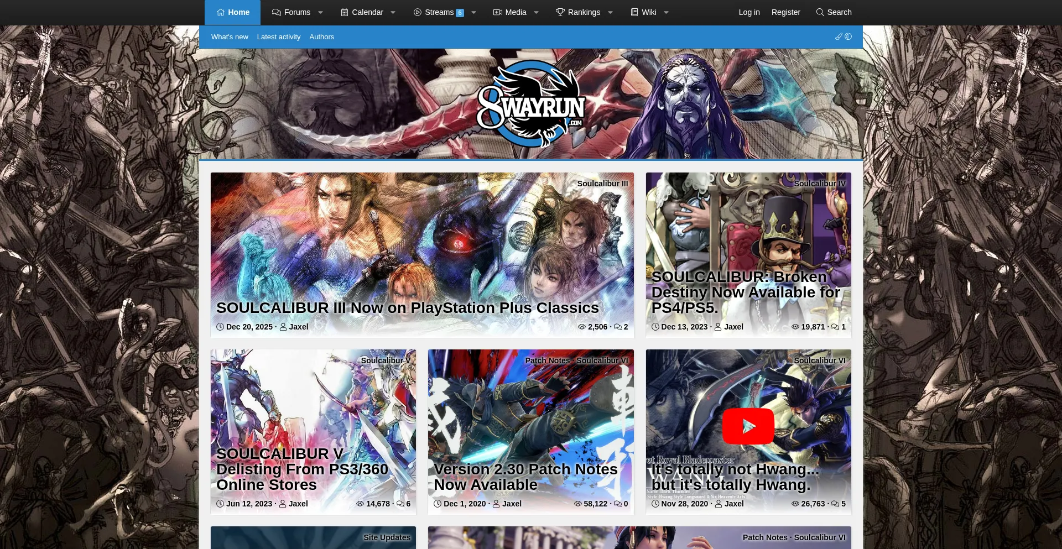The height and width of the screenshot is (549, 1062).
Task: Click the 8WayRun logo in the banner
Action: [531, 104]
